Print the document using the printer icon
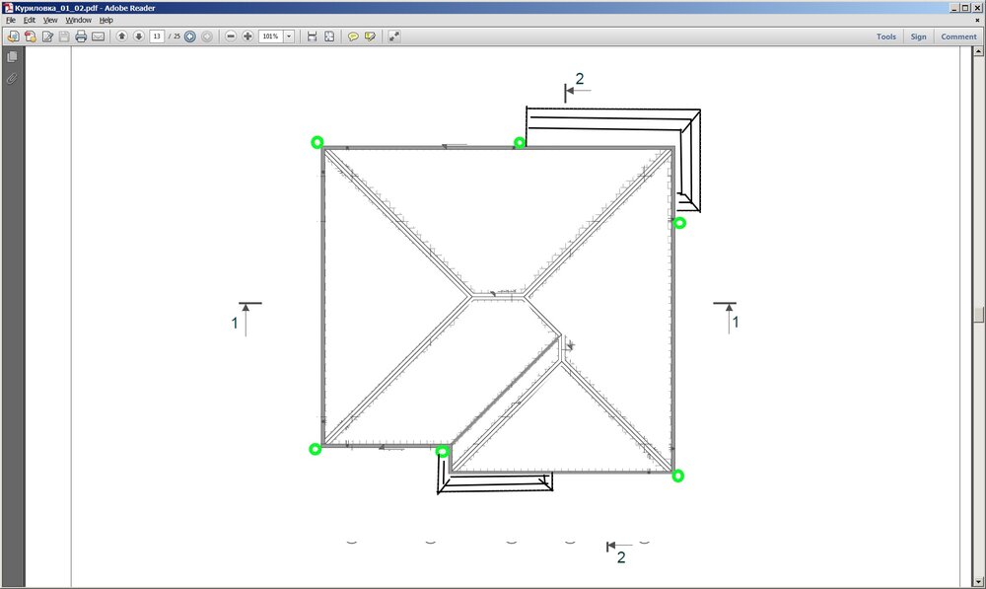Viewport: 986px width, 589px height. click(x=81, y=37)
